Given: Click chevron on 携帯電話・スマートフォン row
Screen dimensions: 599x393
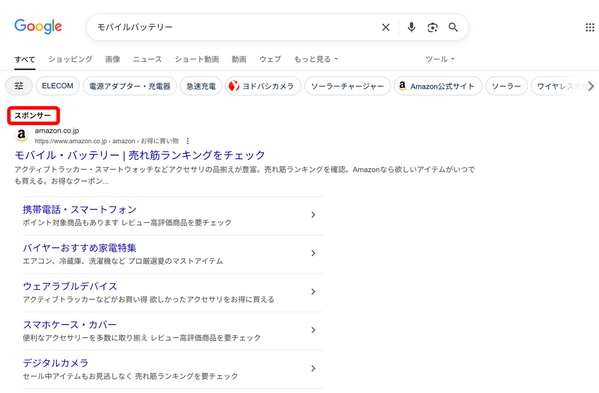Looking at the screenshot, I should 313,215.
